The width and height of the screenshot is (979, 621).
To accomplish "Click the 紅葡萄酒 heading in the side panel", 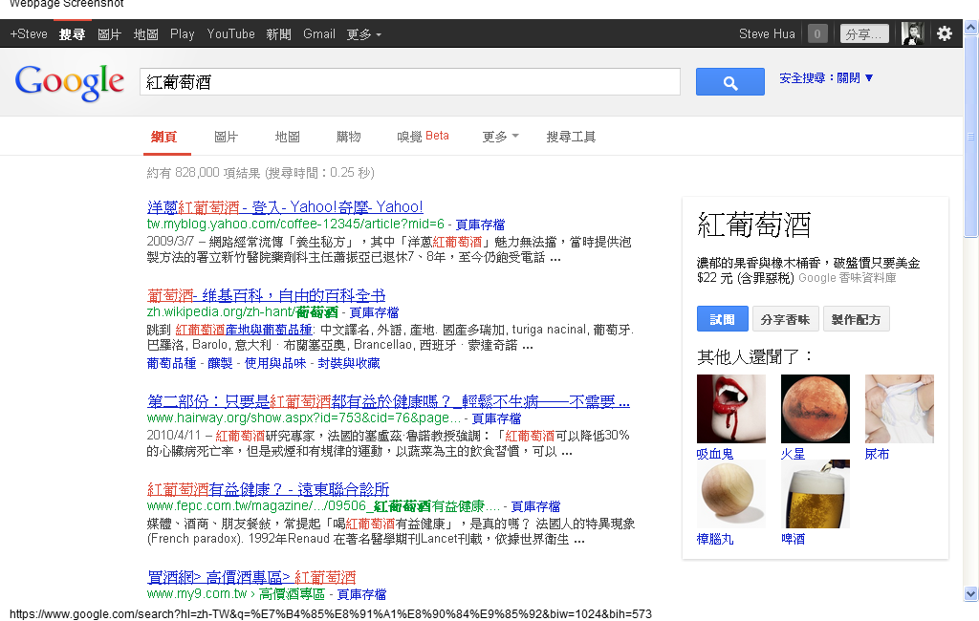I will [754, 225].
